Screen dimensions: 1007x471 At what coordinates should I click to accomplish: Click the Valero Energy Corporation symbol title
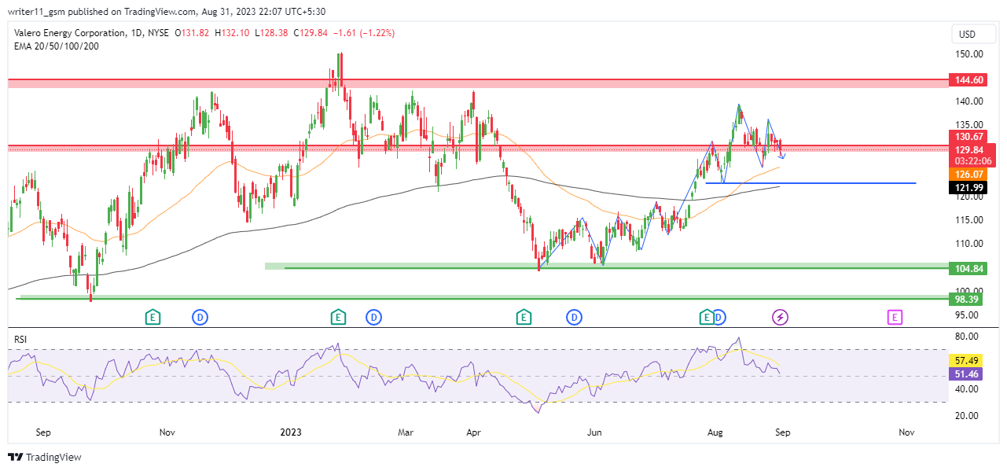click(70, 33)
